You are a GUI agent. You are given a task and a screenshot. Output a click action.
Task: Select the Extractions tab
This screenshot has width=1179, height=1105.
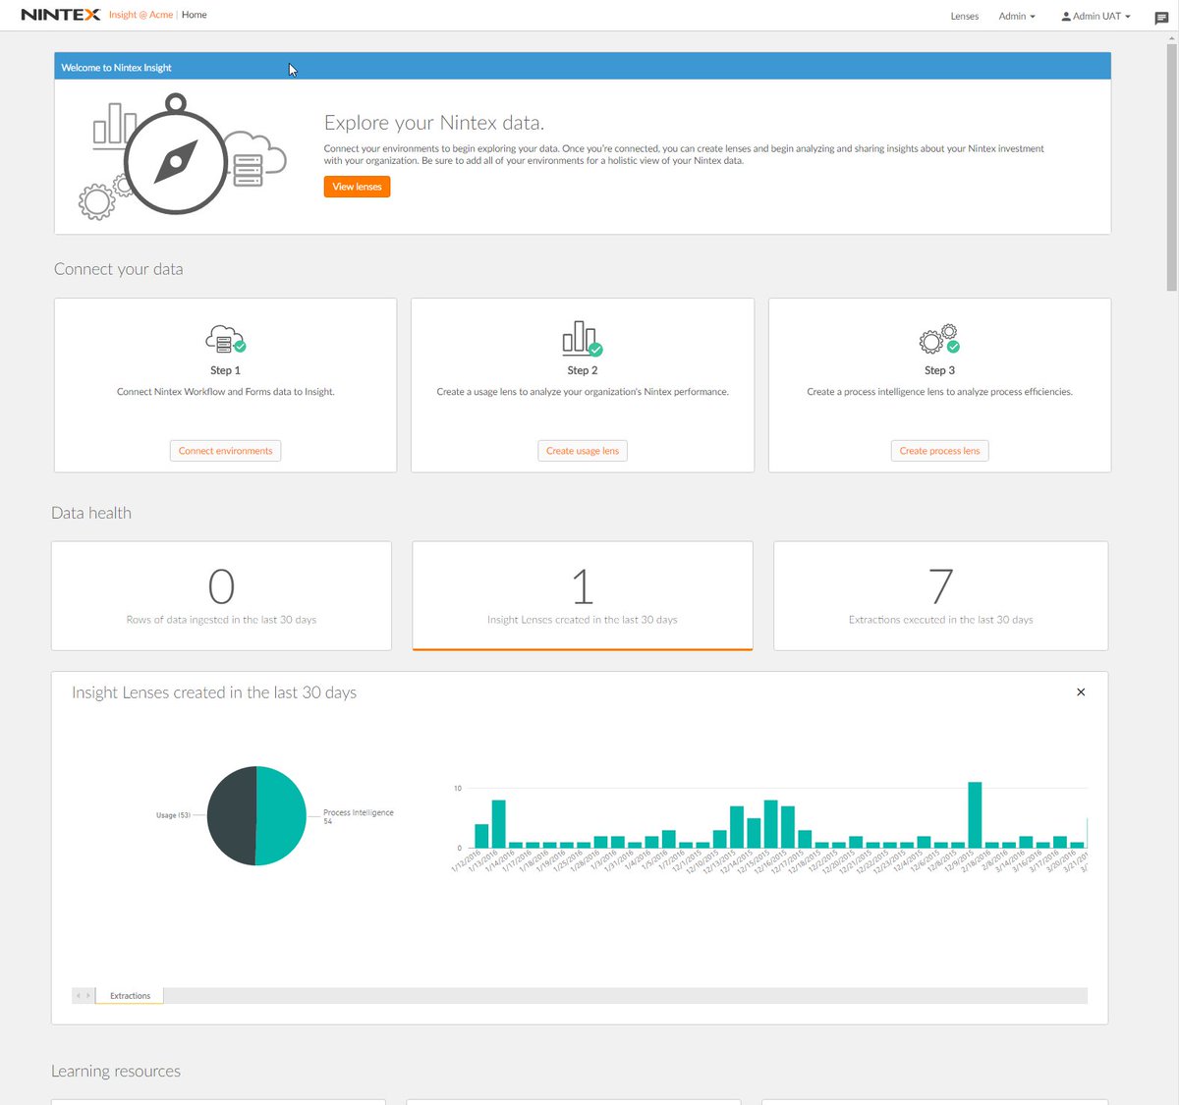coord(130,996)
